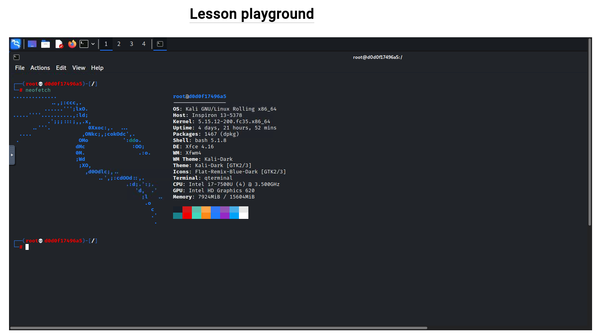Click the Icons: Flat-Remix-Blue-Dark line
This screenshot has width=596, height=335.
click(230, 172)
